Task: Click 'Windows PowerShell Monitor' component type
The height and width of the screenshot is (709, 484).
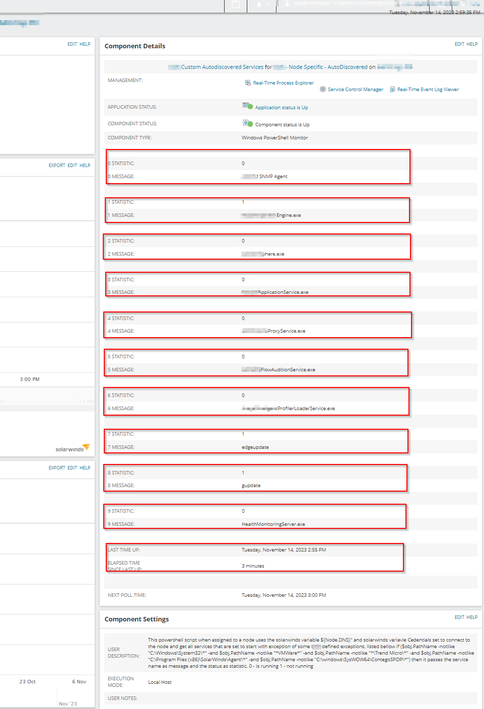Action: [274, 138]
